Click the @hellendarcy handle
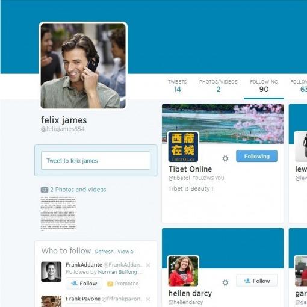This screenshot has height=307, width=307. 185,302
